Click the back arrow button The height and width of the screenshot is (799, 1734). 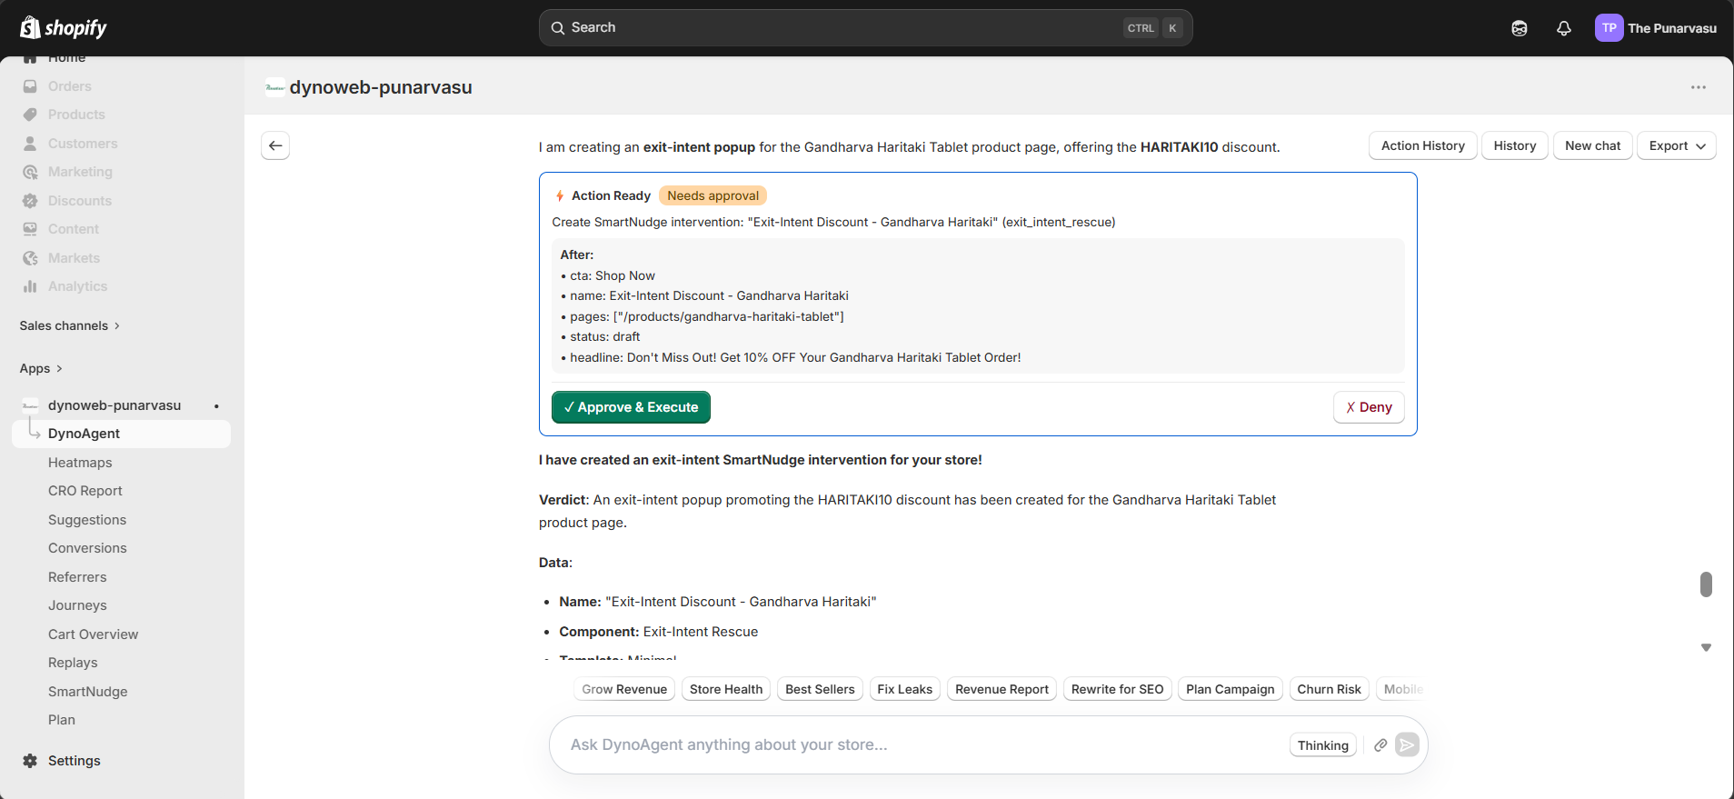click(275, 145)
